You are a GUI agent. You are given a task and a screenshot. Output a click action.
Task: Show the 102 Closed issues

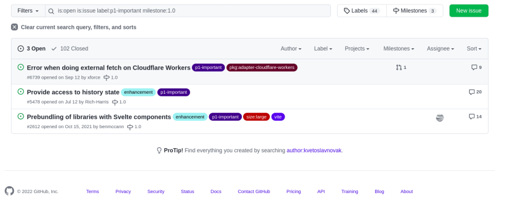[x=70, y=48]
